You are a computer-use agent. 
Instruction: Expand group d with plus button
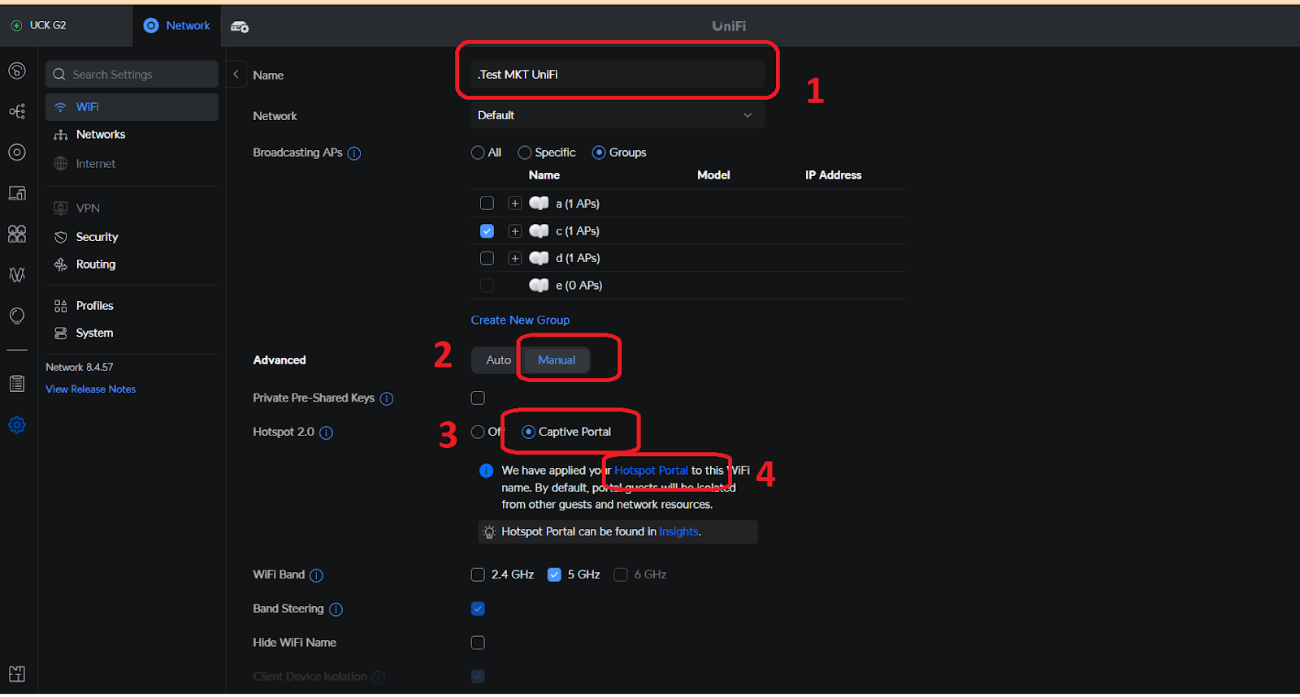tap(514, 258)
